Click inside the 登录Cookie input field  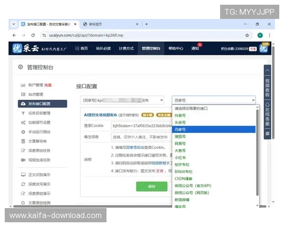(142, 126)
